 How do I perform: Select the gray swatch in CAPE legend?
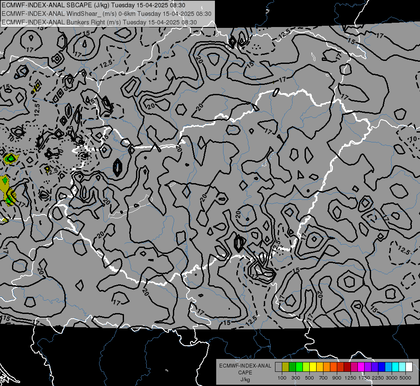278,367
